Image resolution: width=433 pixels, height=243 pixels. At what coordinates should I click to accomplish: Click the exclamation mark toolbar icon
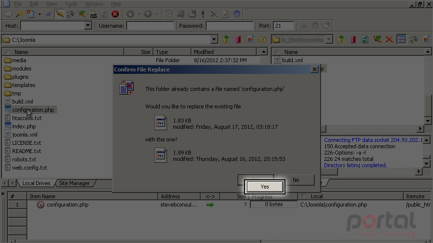(x=203, y=14)
